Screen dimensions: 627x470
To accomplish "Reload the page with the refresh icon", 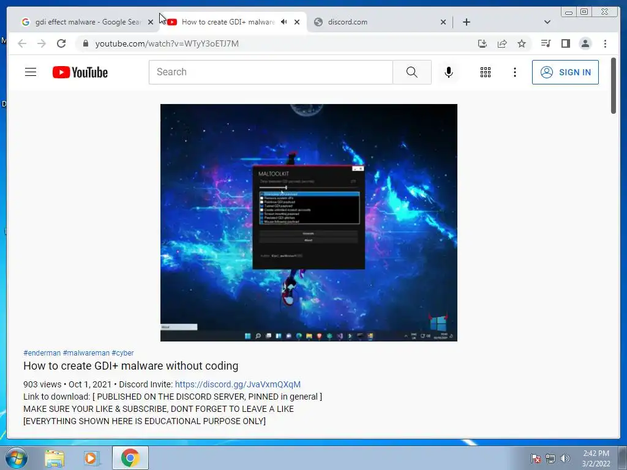I will 61,43.
